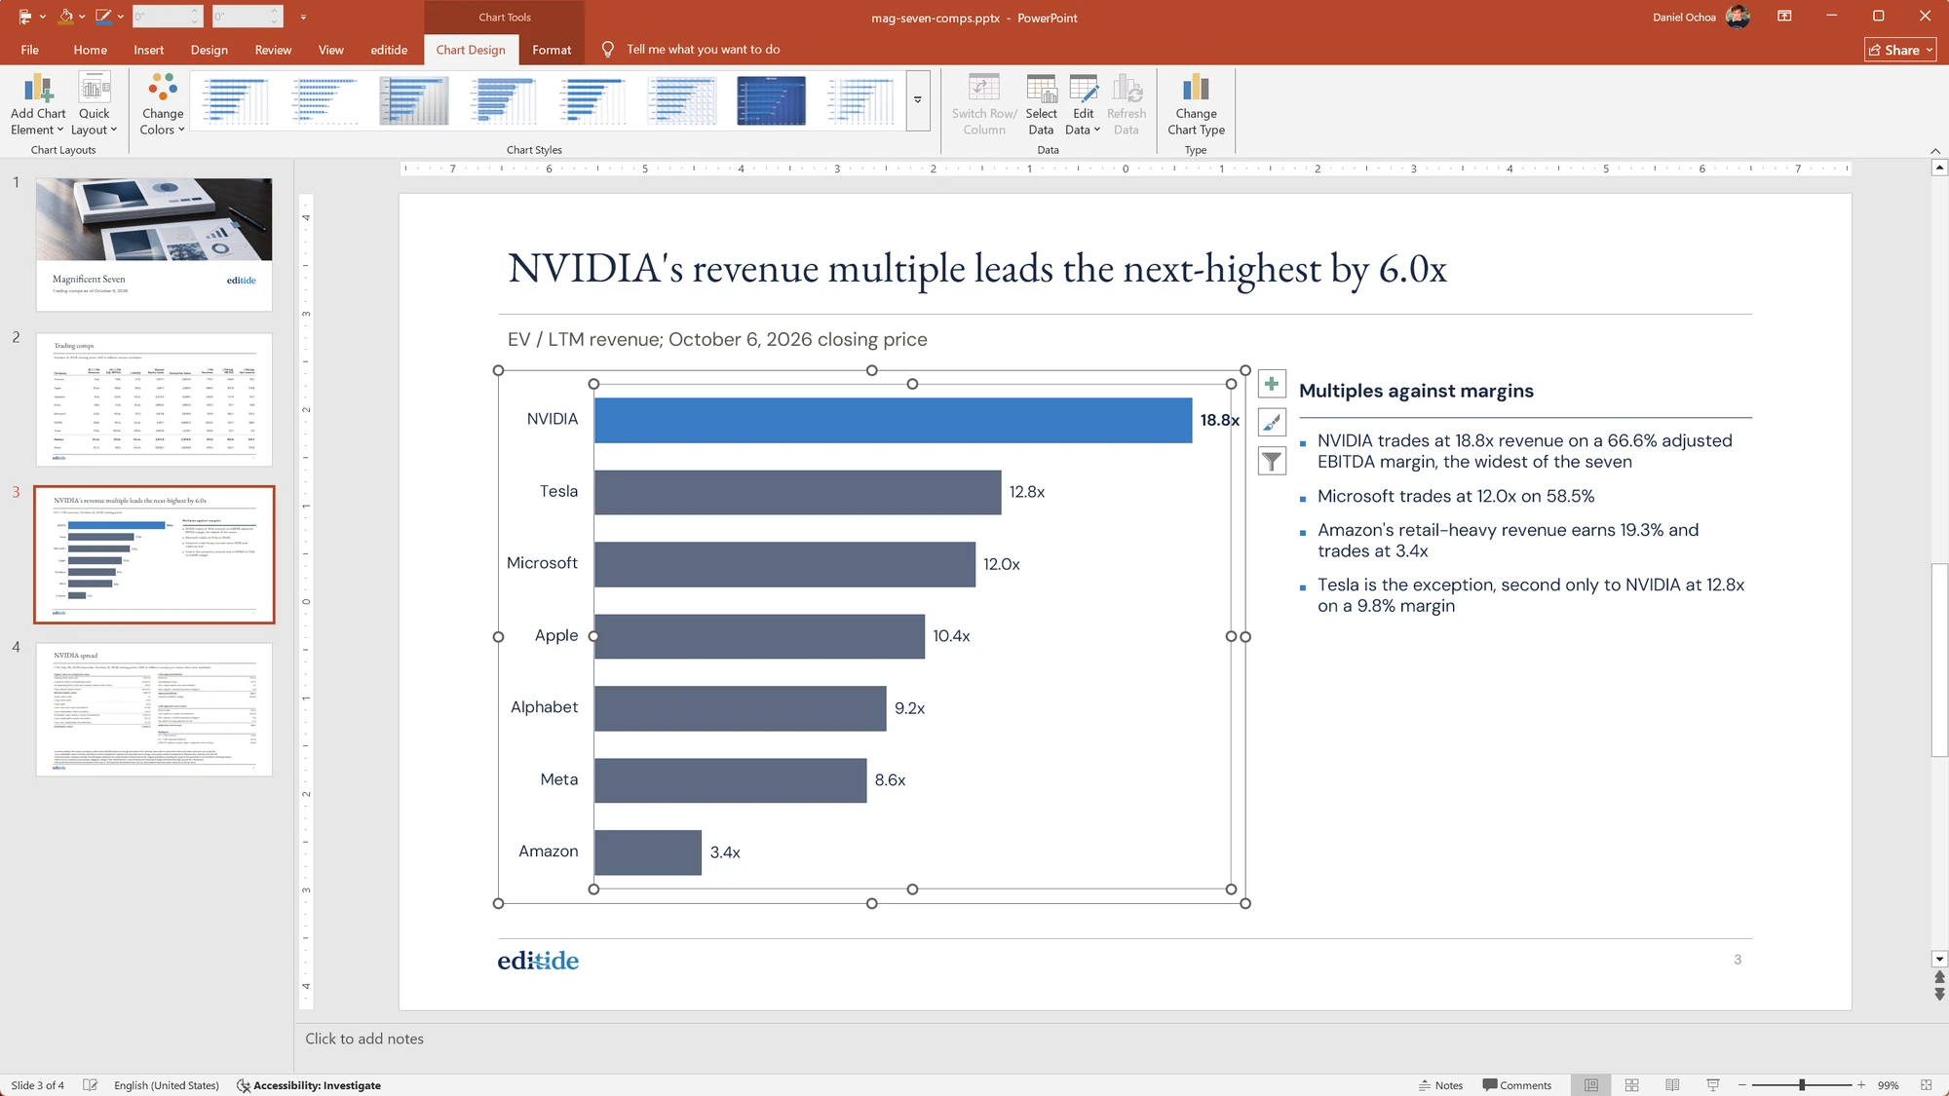Screen dimensions: 1949x1096
Task: Click the shape fill bucket in title bar
Action: coord(65,17)
